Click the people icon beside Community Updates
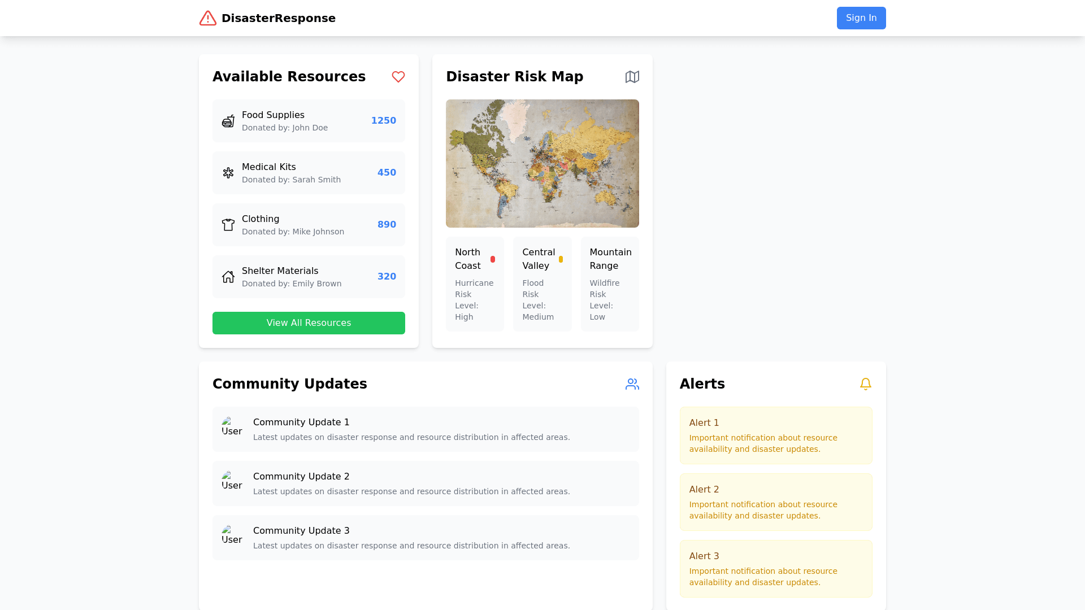The height and width of the screenshot is (610, 1085). (x=632, y=384)
